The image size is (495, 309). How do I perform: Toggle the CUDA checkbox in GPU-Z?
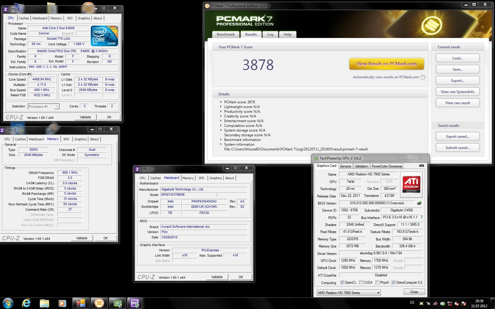[x=361, y=283]
